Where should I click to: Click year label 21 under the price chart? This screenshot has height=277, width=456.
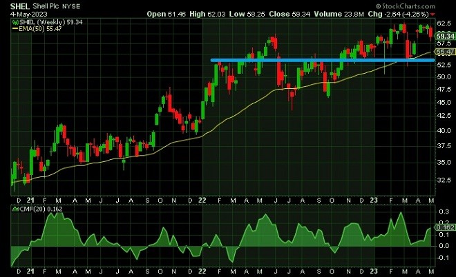click(30, 200)
